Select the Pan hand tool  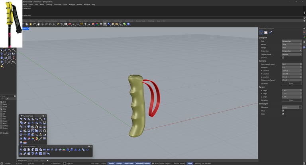(x=38, y=24)
